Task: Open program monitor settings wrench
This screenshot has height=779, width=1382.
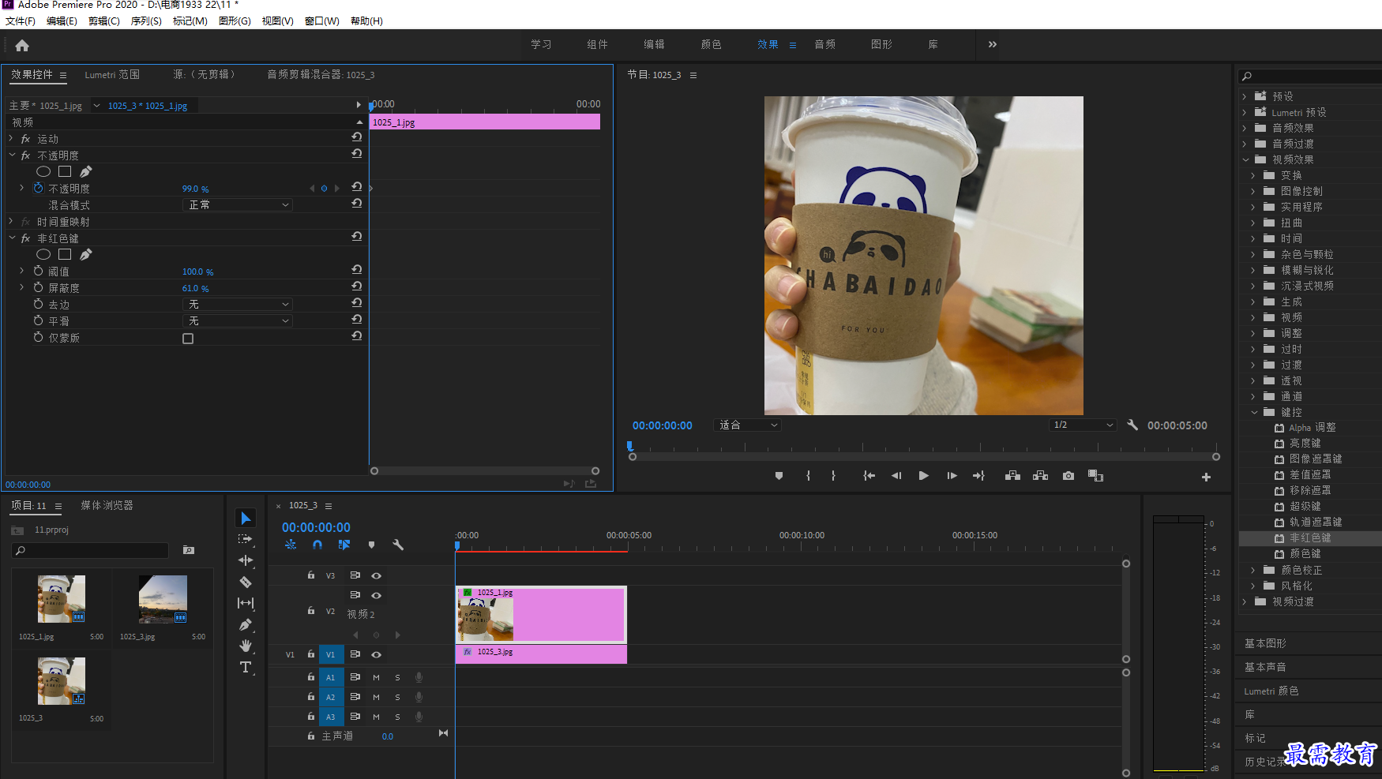Action: coord(1132,425)
